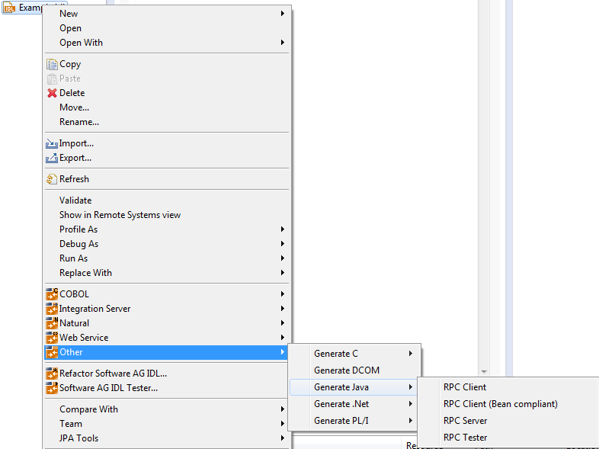
Task: Click the grayed Paste icon
Action: [x=52, y=79]
